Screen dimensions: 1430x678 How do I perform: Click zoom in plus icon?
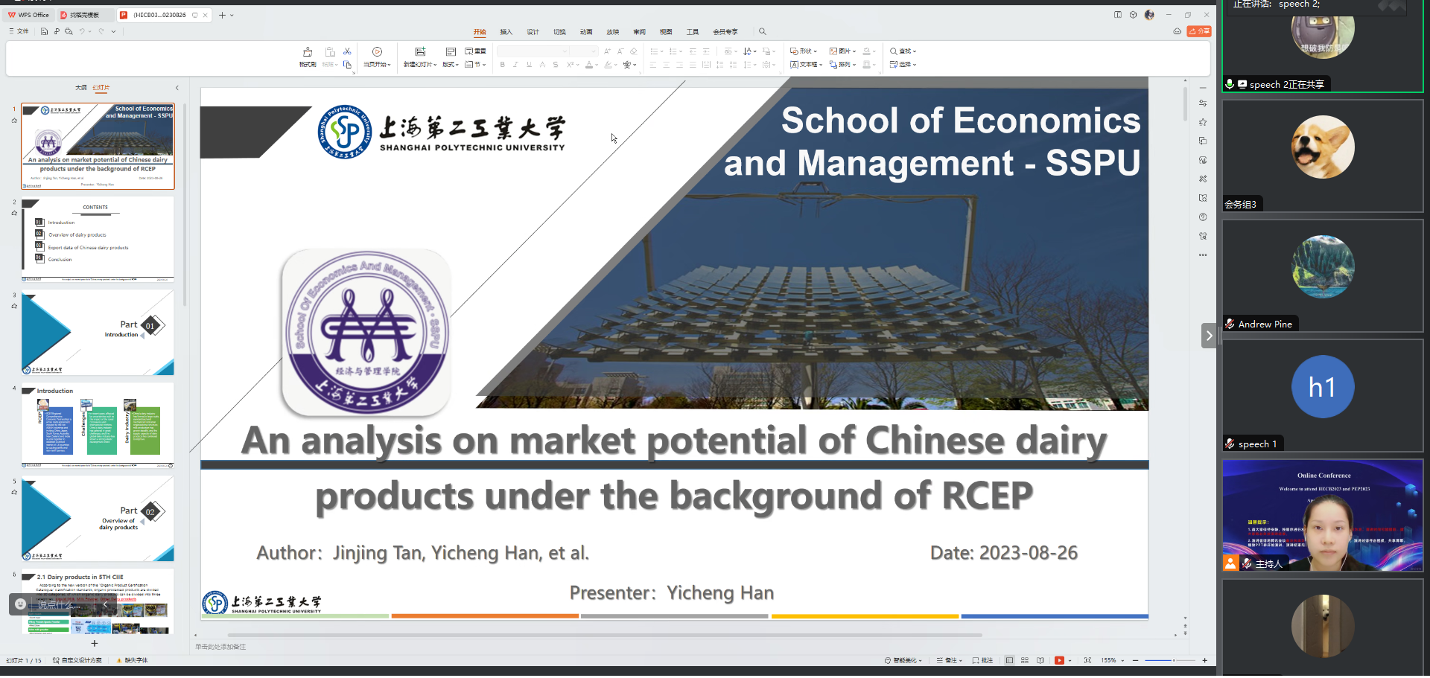(x=1204, y=660)
